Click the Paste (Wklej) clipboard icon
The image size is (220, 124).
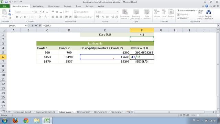(4, 12)
